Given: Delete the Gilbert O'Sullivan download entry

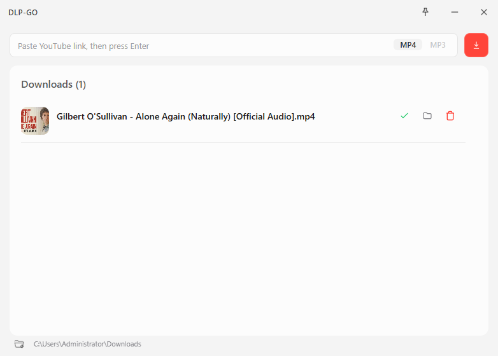Looking at the screenshot, I should tap(450, 116).
